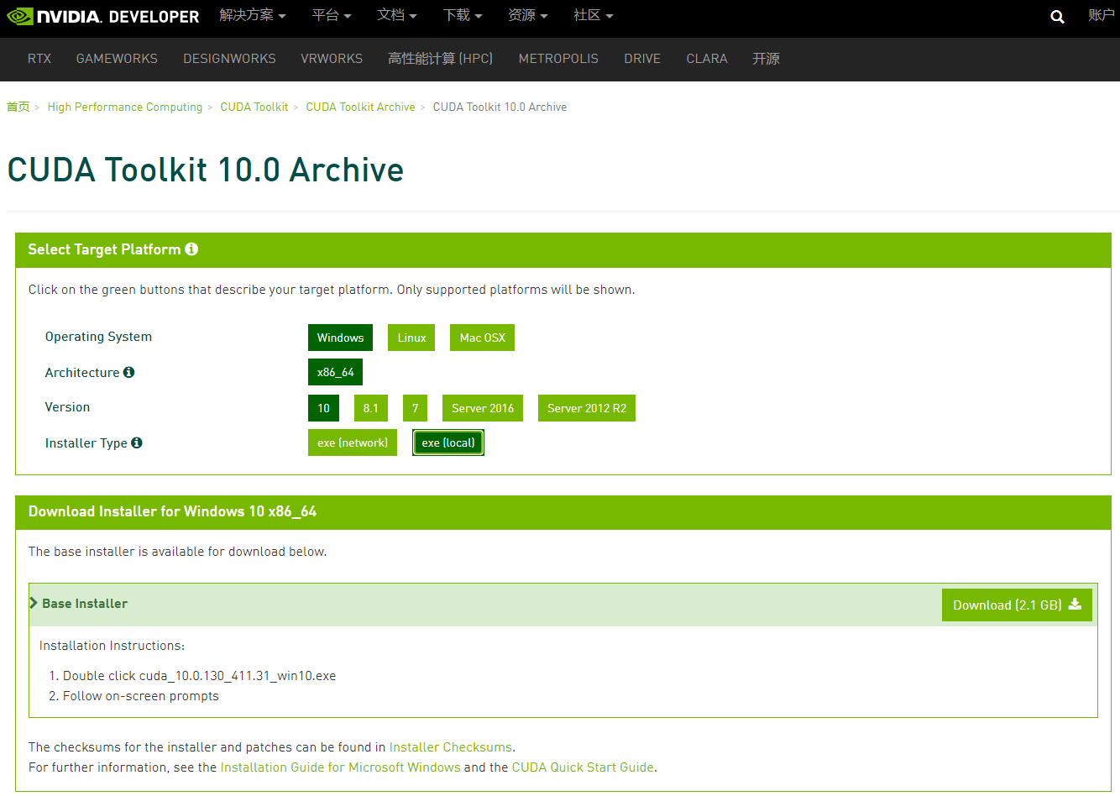Select the x86_64 architecture button
Image resolution: width=1120 pixels, height=796 pixels.
pos(335,372)
